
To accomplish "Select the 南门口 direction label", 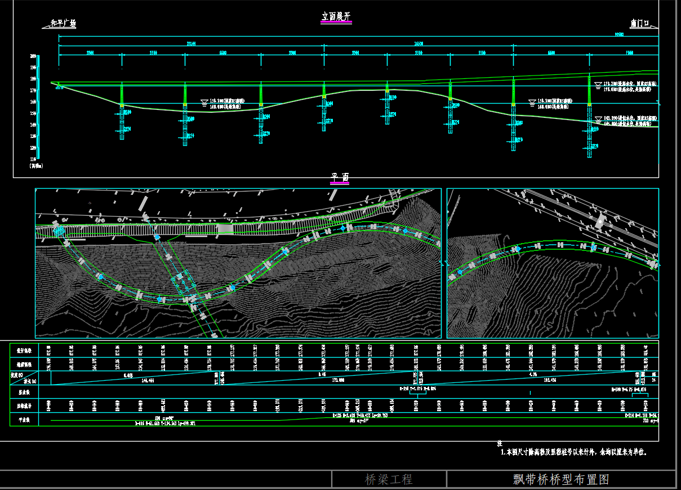I will pyautogui.click(x=640, y=24).
